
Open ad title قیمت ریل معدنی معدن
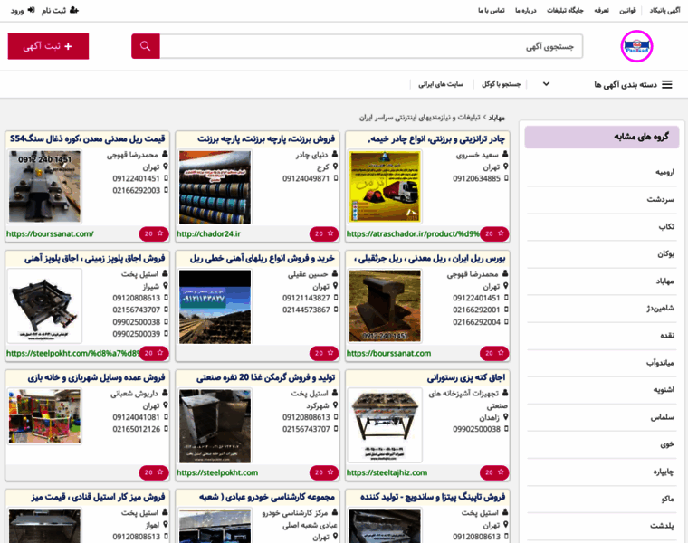(87, 139)
